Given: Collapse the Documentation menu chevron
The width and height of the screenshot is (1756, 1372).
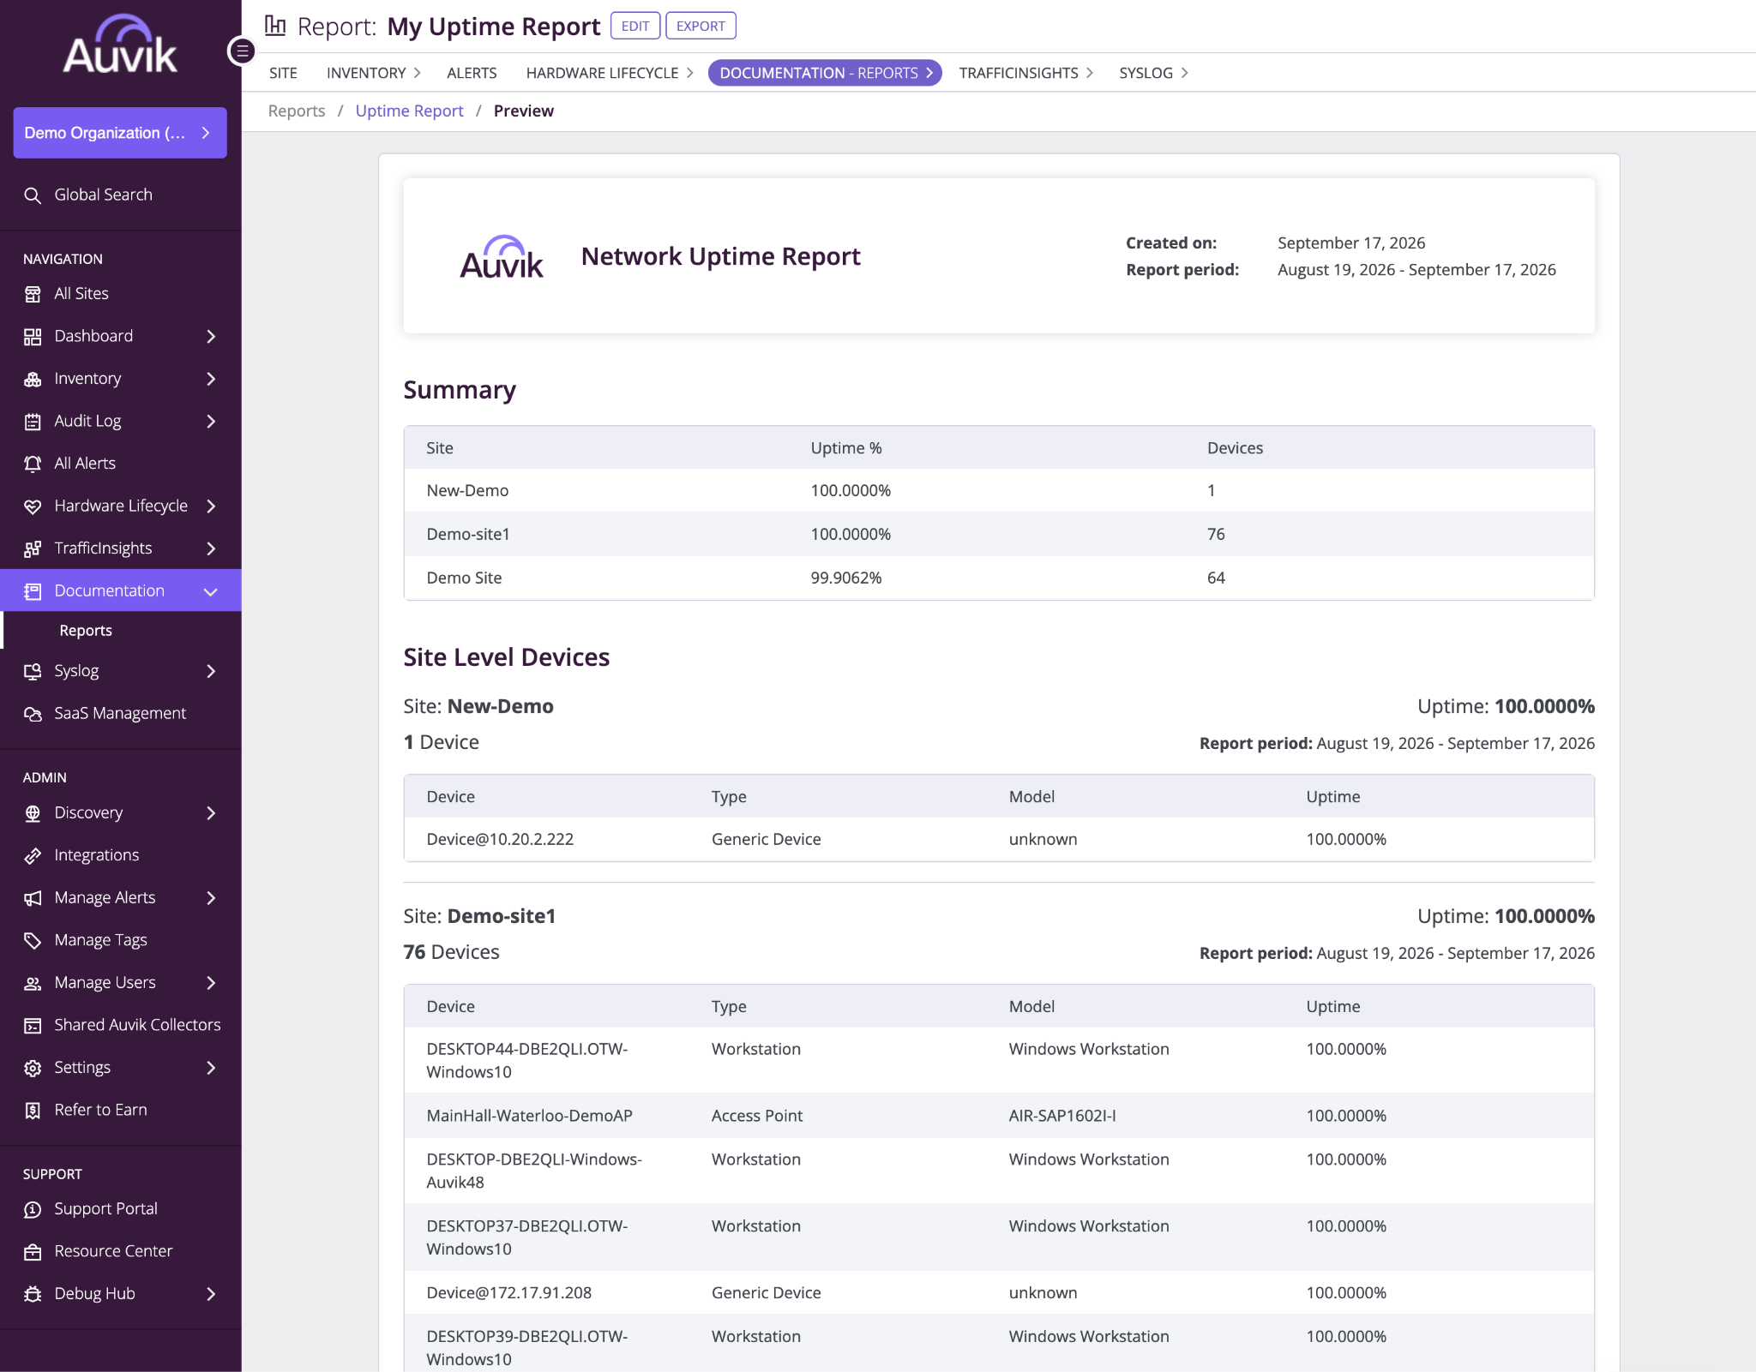Looking at the screenshot, I should tap(211, 591).
